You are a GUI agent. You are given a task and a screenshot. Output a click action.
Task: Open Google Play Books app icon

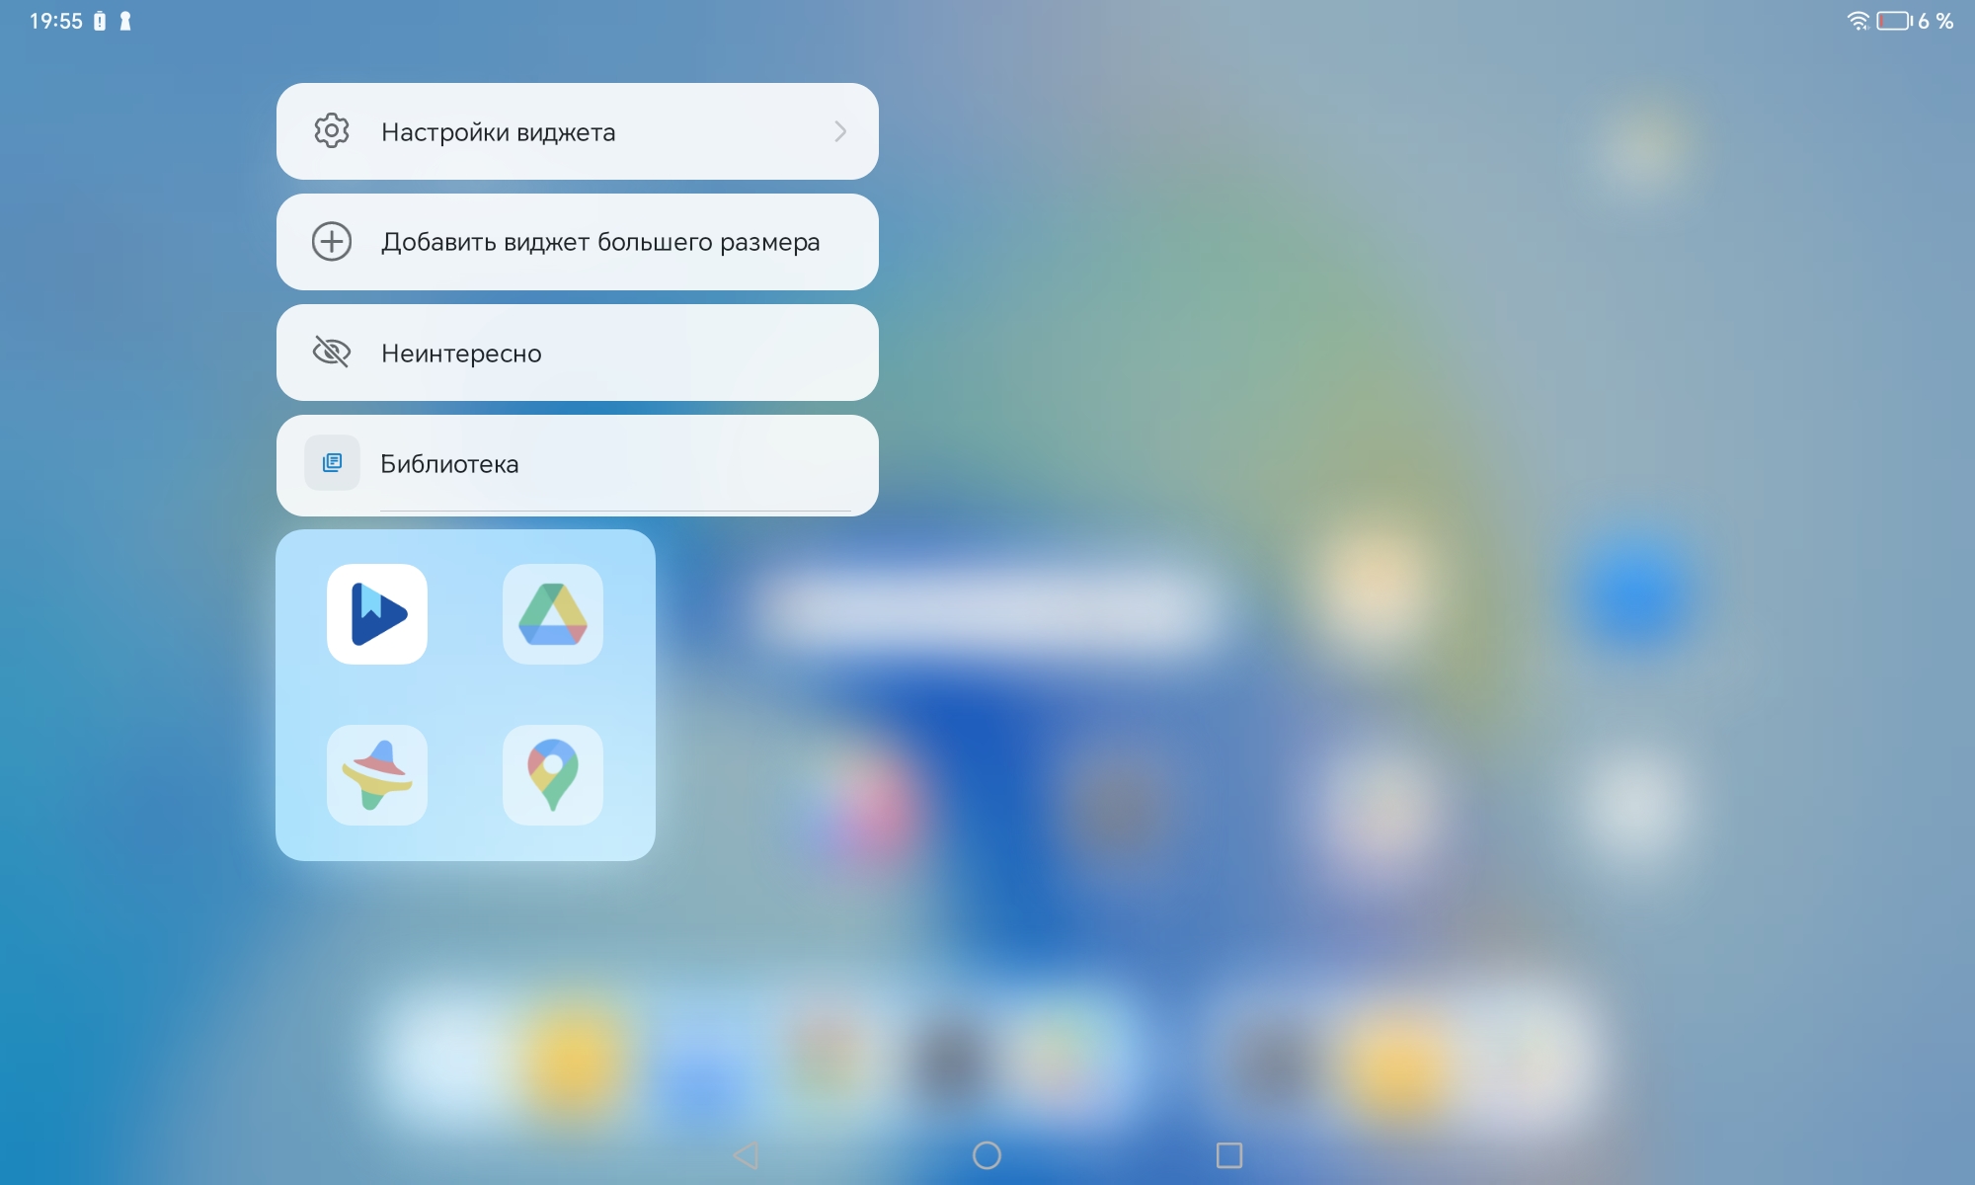(377, 614)
